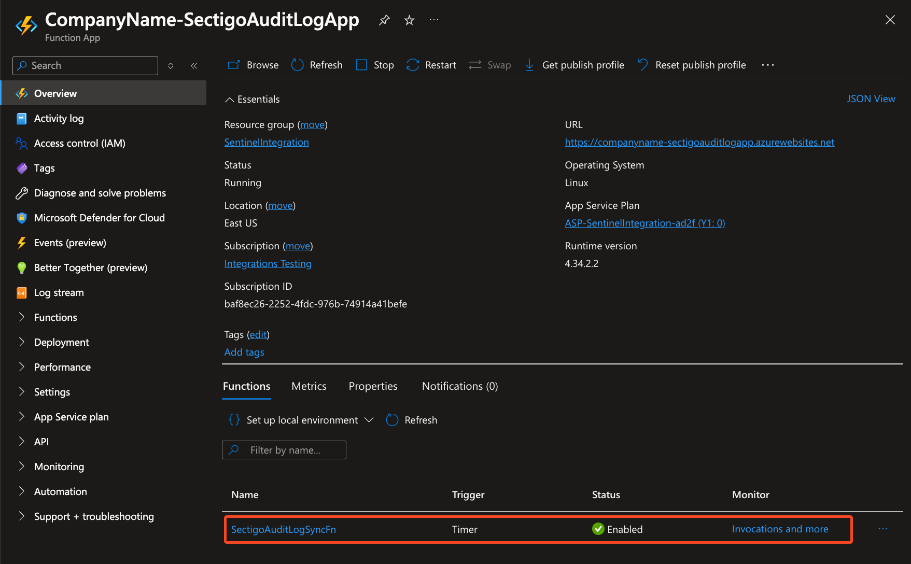The width and height of the screenshot is (911, 564).
Task: Click Browse in the toolbar
Action: pos(254,65)
